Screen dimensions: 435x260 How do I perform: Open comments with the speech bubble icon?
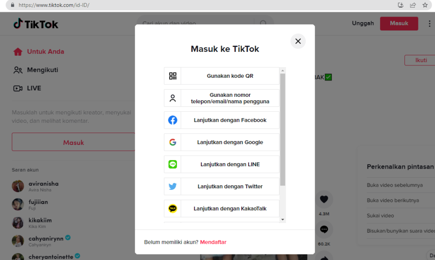pos(324,229)
